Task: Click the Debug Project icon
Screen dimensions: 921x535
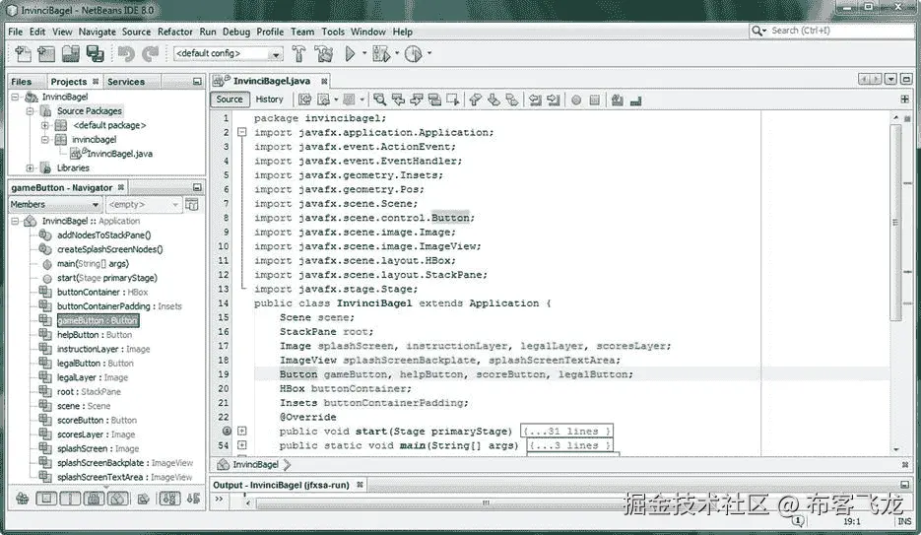Action: pyautogui.click(x=381, y=53)
